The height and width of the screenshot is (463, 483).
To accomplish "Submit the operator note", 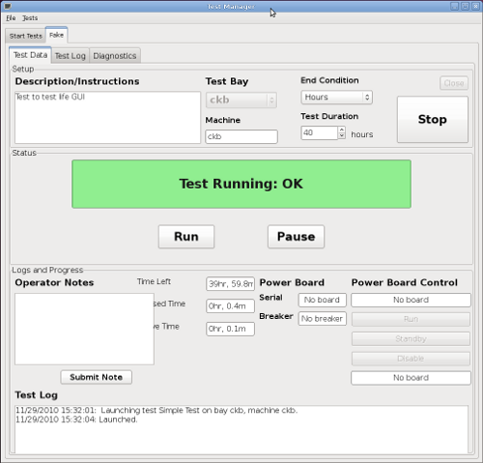I will click(x=97, y=377).
